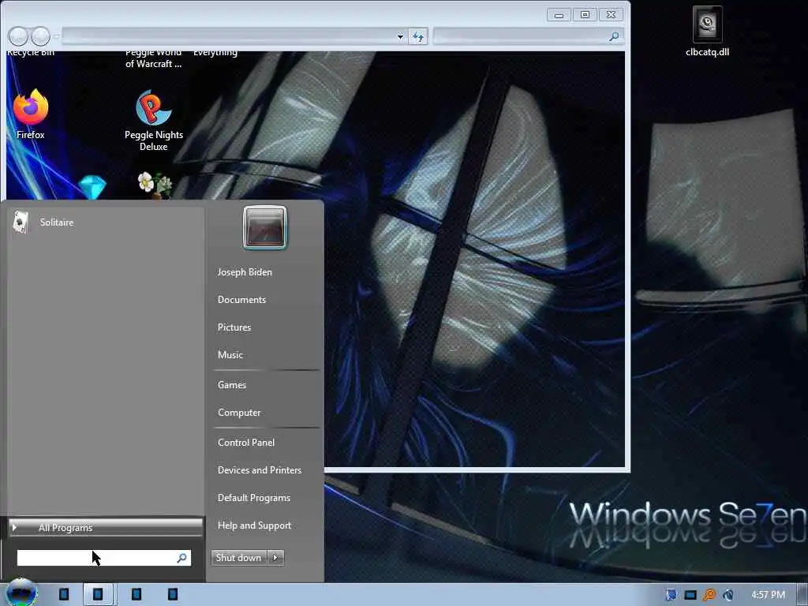Image resolution: width=808 pixels, height=606 pixels.
Task: Expand the All Programs list
Action: 106,528
